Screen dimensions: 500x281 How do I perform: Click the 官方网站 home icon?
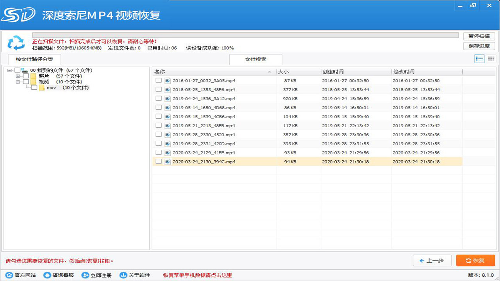(10, 275)
